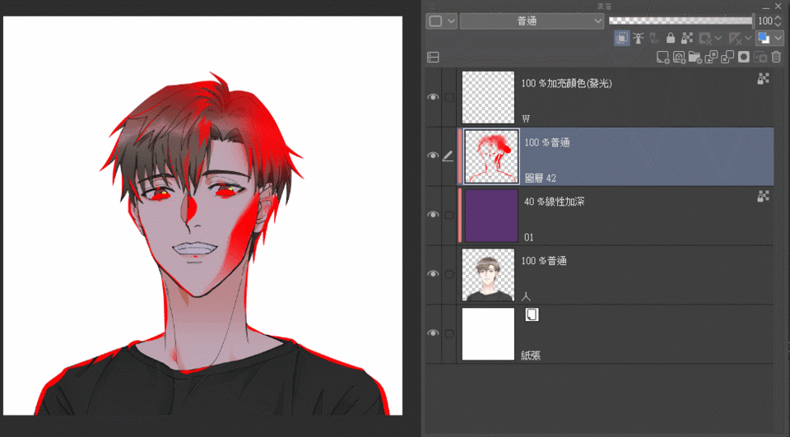The width and height of the screenshot is (790, 437).
Task: Click the W layer name
Action: [526, 119]
